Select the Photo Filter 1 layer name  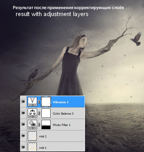tap(62, 125)
